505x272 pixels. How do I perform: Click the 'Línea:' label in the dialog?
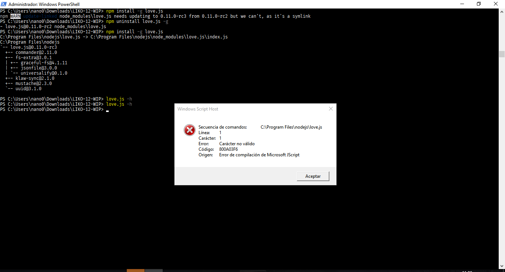[204, 133]
